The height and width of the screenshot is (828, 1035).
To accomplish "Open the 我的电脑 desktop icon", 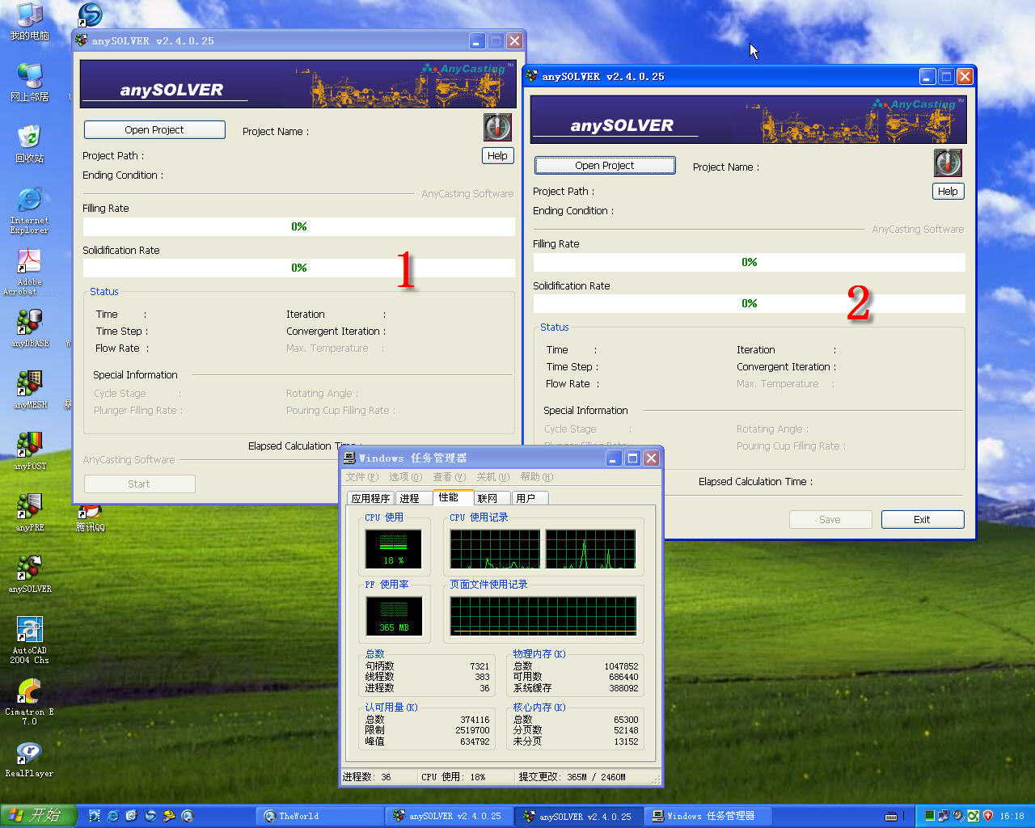I will tap(30, 21).
